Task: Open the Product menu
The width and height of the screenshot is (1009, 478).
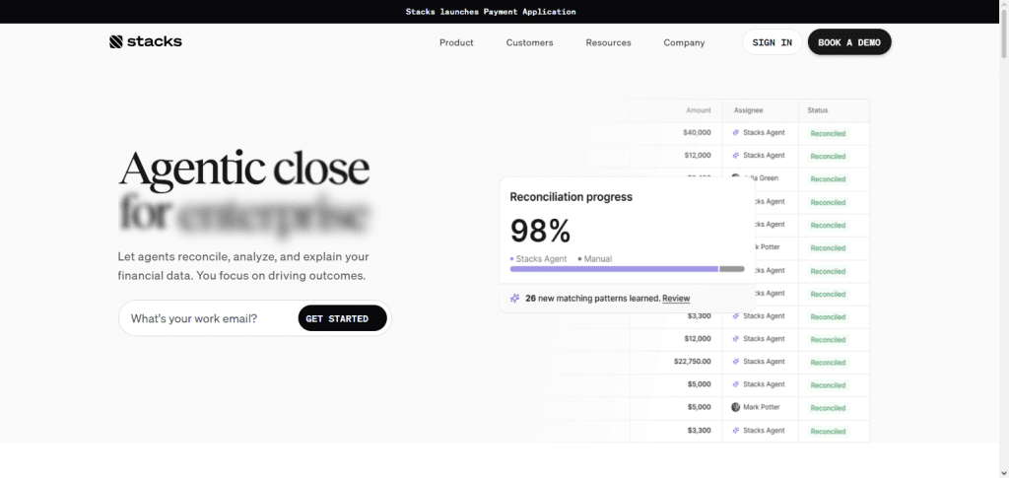Action: click(x=456, y=42)
